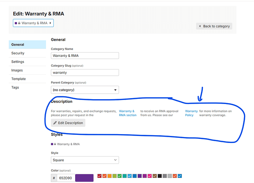The image size is (254, 183).
Task: Switch to the Security tab
Action: point(27,53)
